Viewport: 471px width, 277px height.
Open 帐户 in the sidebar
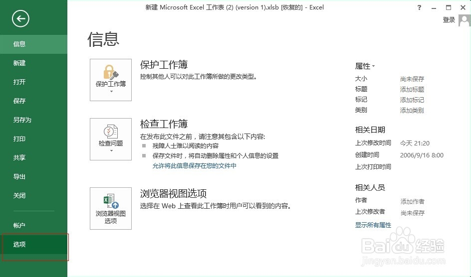(33, 225)
